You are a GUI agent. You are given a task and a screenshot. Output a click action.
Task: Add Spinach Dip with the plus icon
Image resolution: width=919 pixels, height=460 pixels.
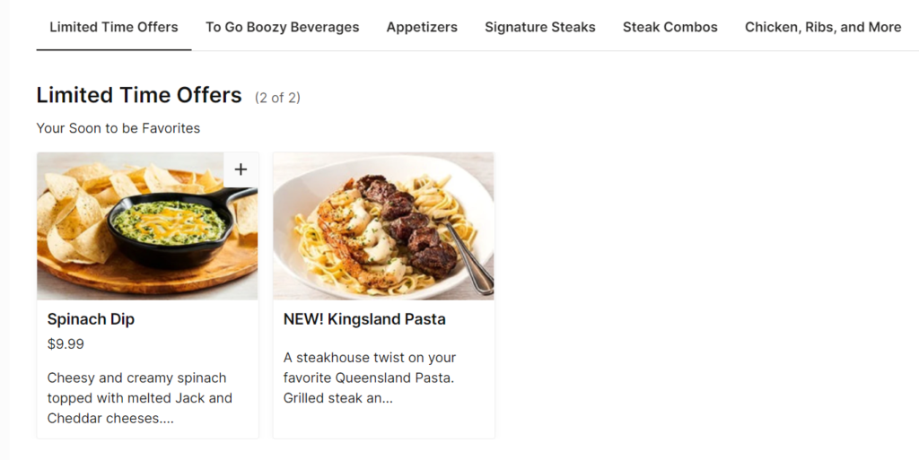(x=241, y=169)
